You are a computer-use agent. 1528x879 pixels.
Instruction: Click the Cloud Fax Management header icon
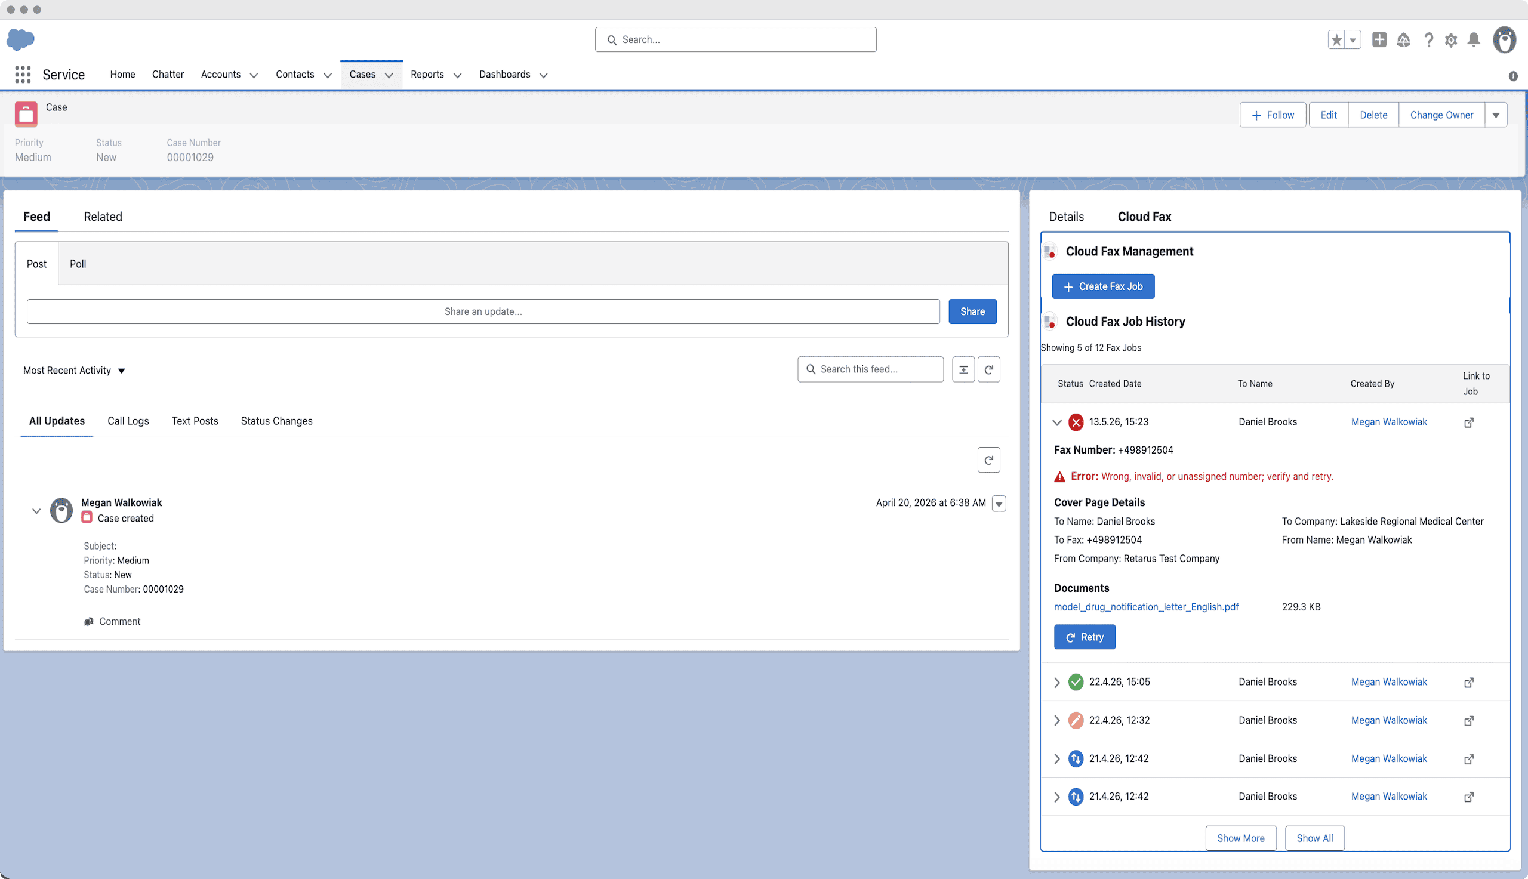coord(1050,251)
